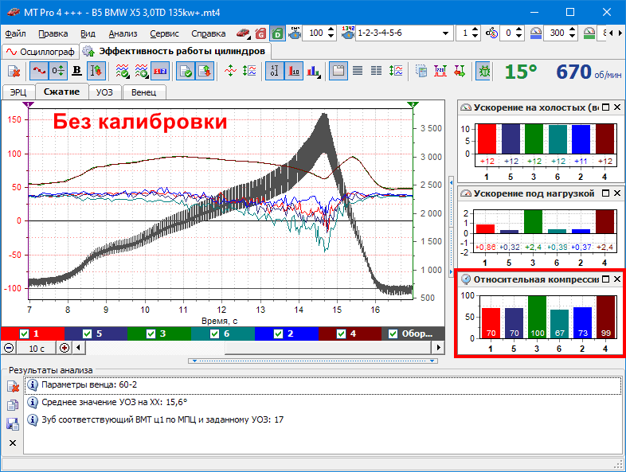Open the colored bar chart dropdown button
Screen dimensions: 626x472
click(314, 72)
